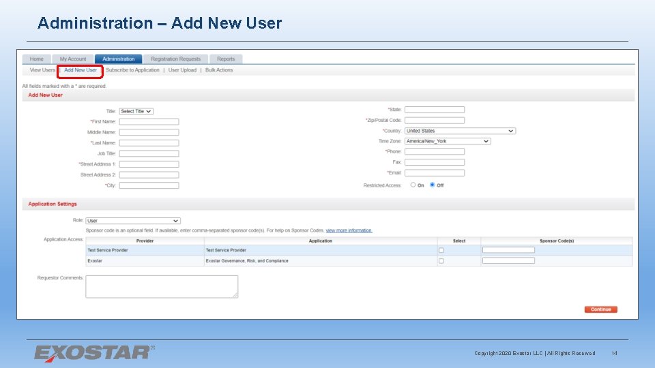This screenshot has width=655, height=368.
Task: Open the Country dropdown showing United States
Action: 460,131
